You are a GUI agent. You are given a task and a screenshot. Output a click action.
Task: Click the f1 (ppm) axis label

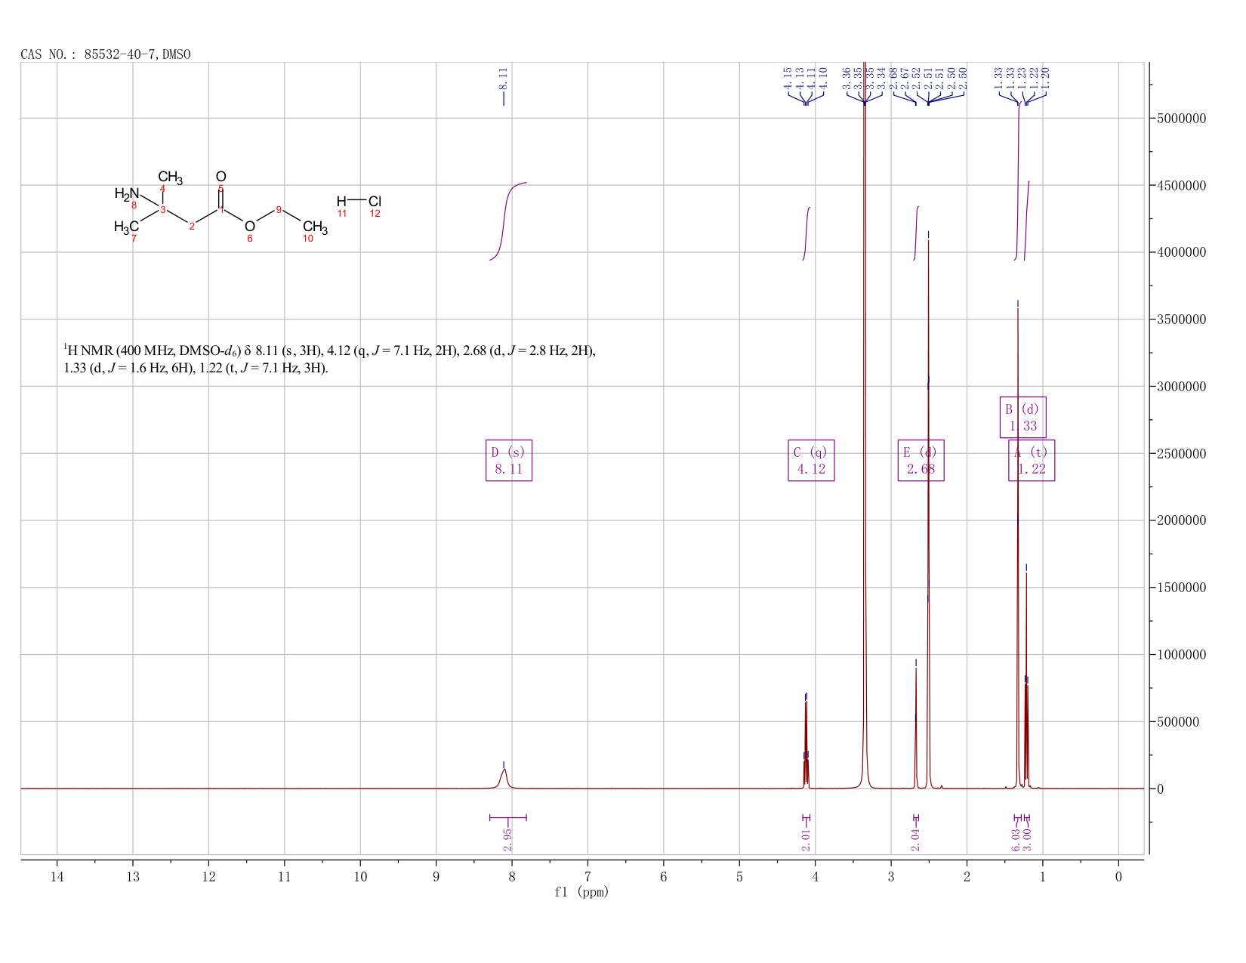581,892
